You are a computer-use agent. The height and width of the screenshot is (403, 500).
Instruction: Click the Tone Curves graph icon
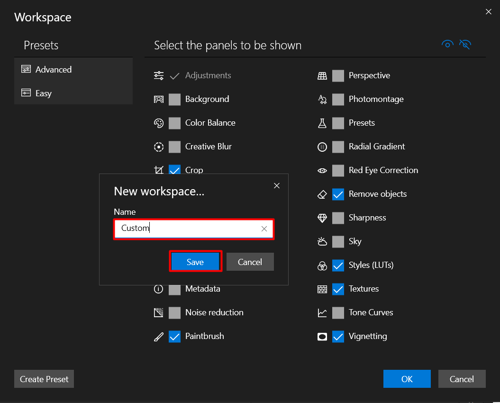322,313
